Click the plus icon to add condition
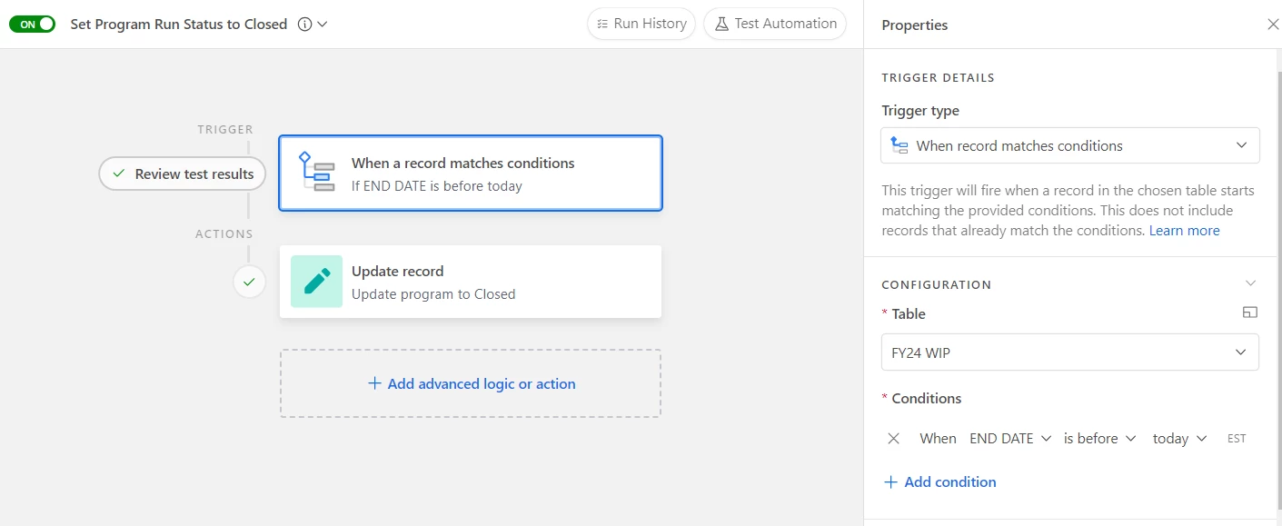The width and height of the screenshot is (1282, 526). tap(890, 481)
